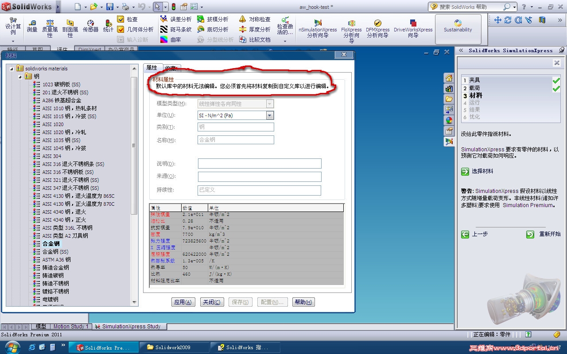Open the Appearances color-ball task pane tab
Viewport: 567px width, 354px height.
[x=449, y=120]
